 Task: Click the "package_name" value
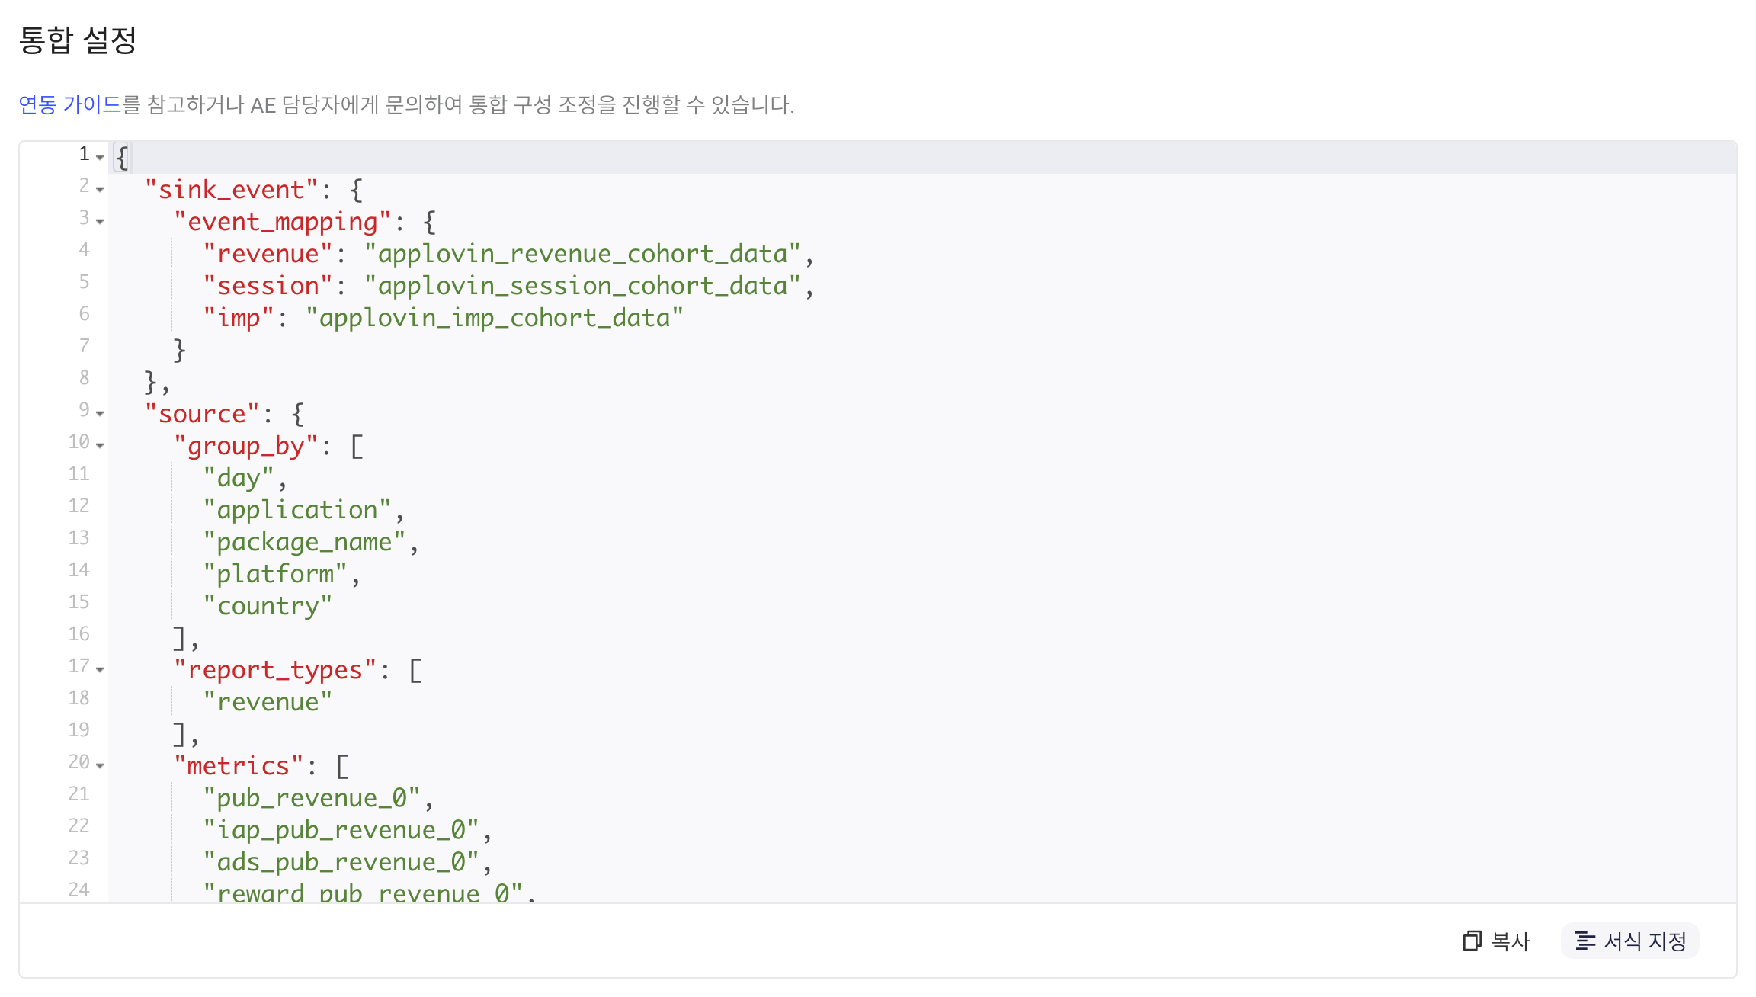click(x=304, y=541)
